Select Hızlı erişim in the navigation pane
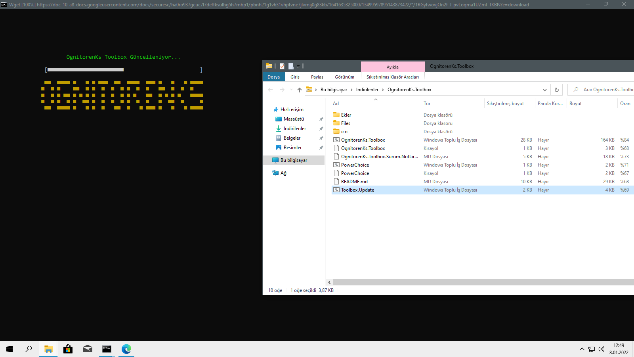Screen dimensions: 634x357 (292, 109)
